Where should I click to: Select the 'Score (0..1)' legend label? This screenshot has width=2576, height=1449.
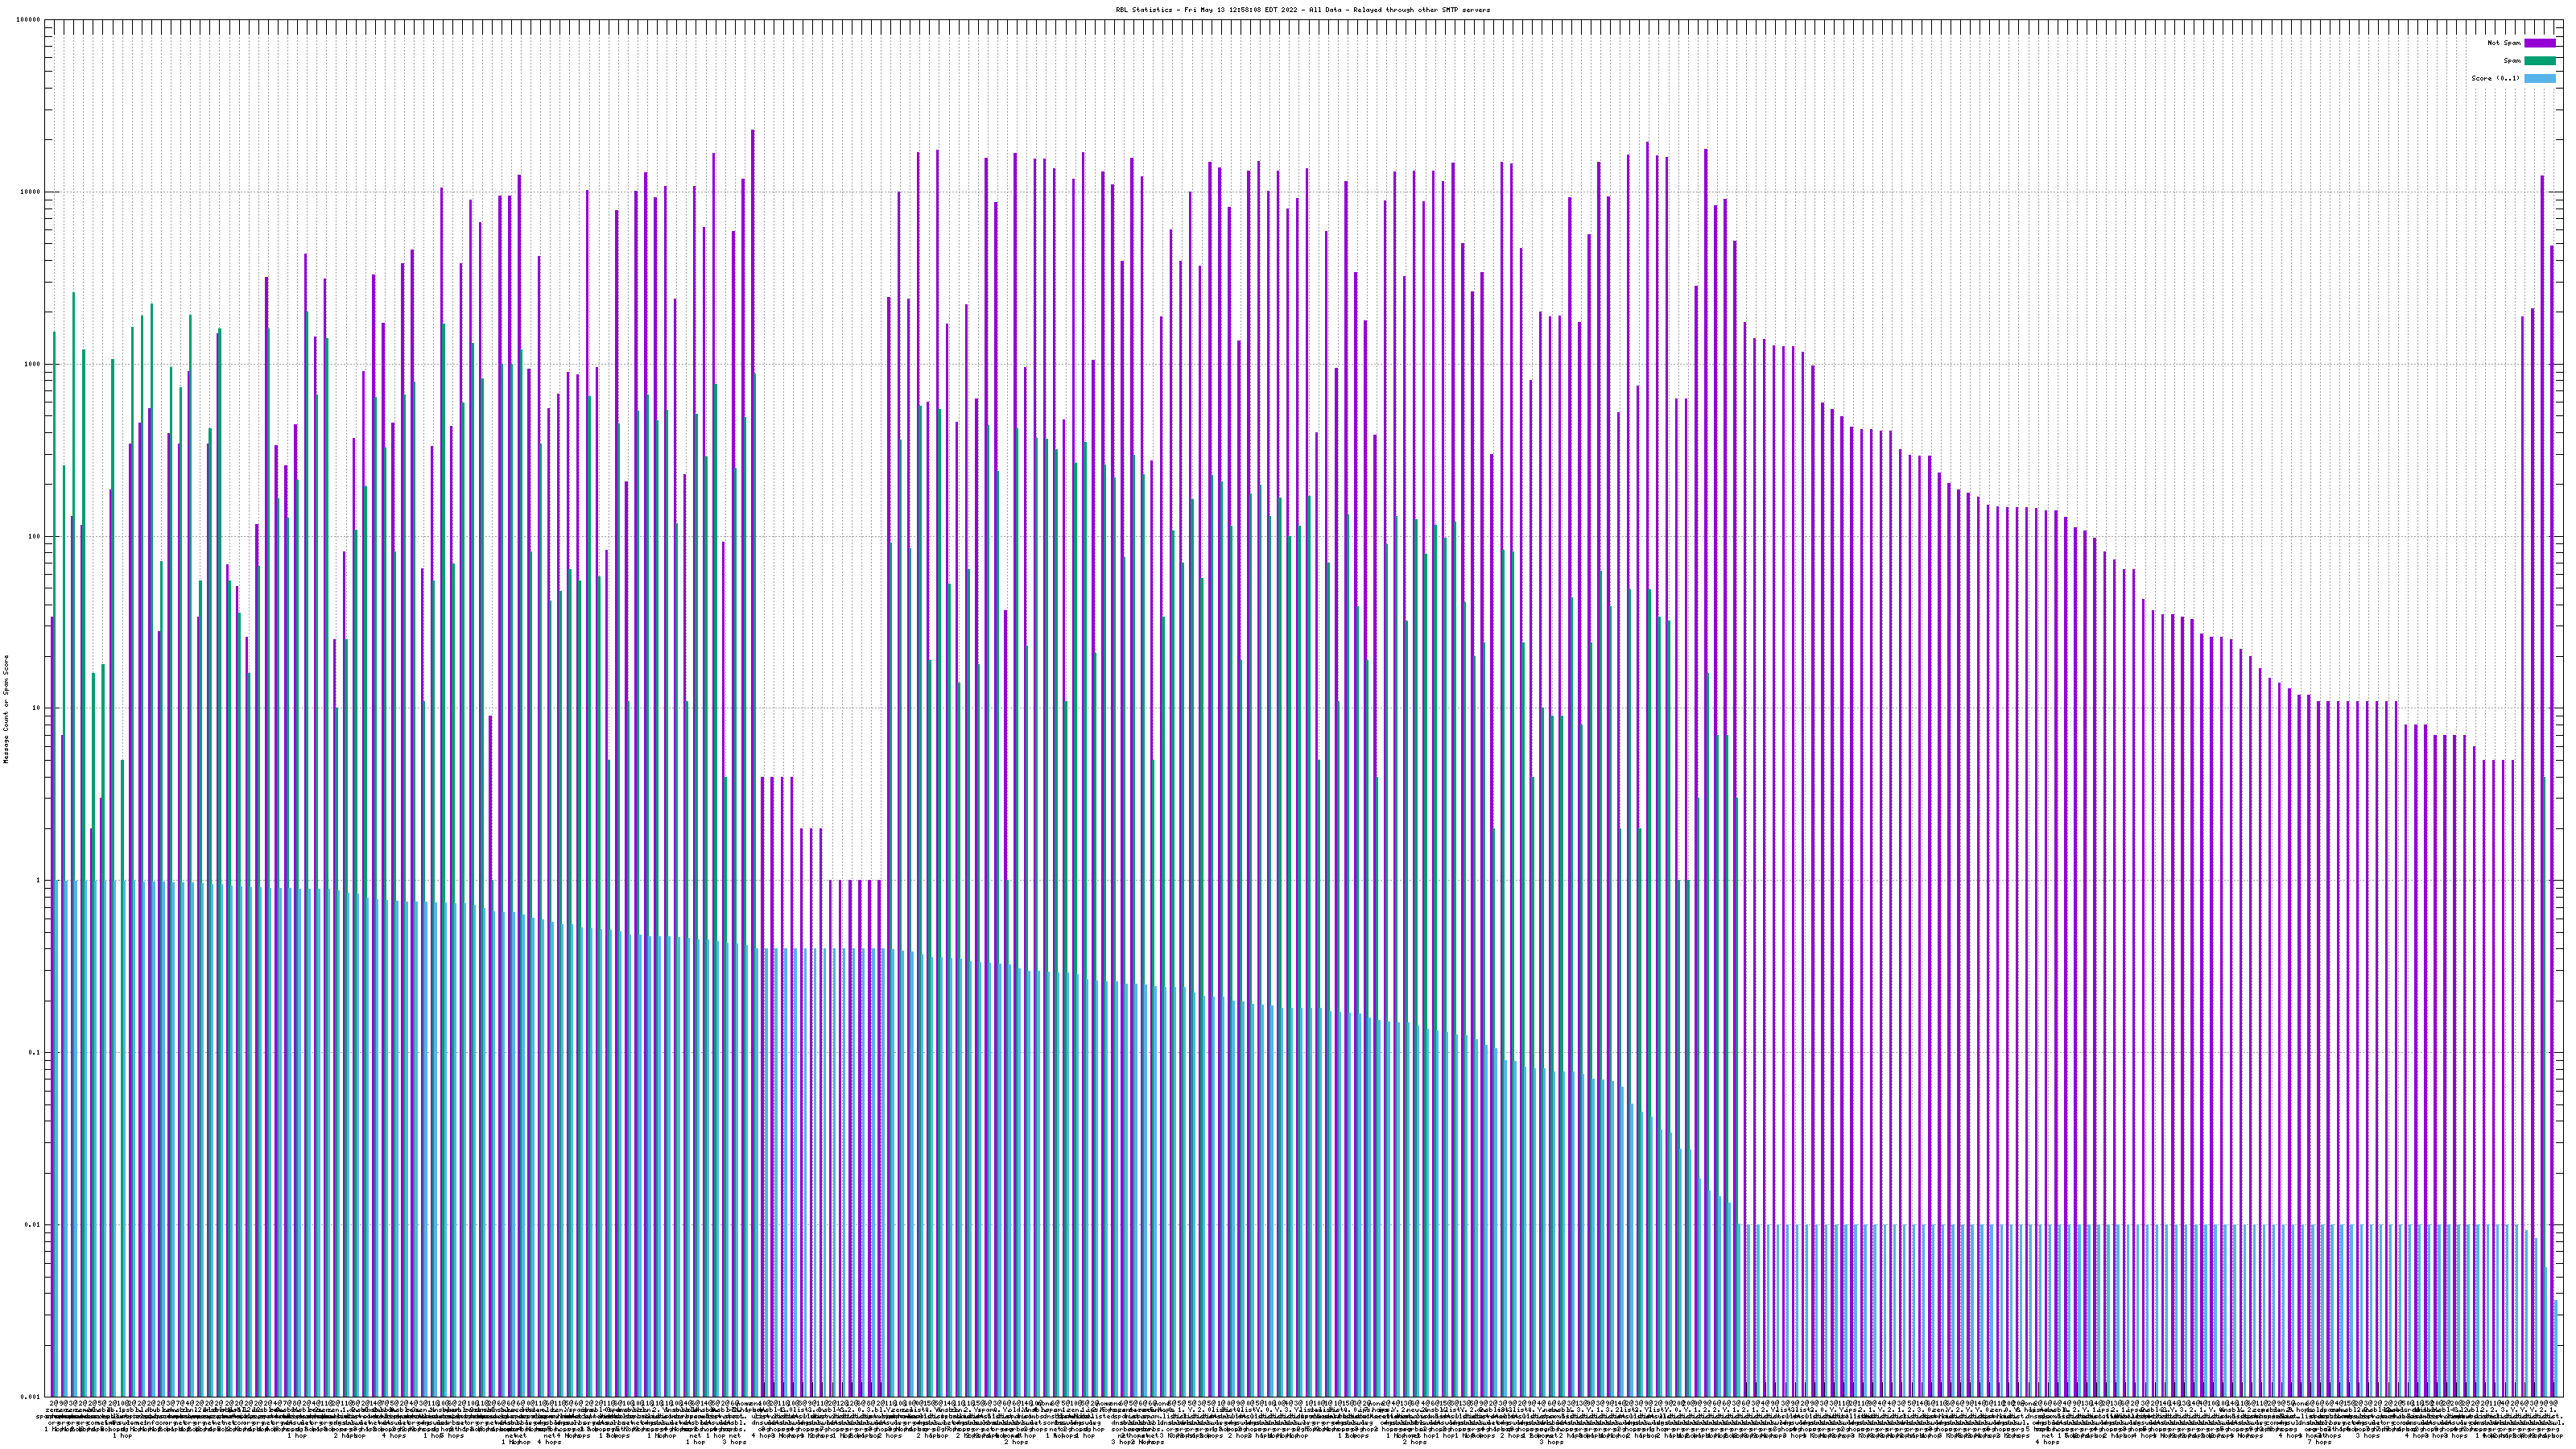(x=2495, y=78)
